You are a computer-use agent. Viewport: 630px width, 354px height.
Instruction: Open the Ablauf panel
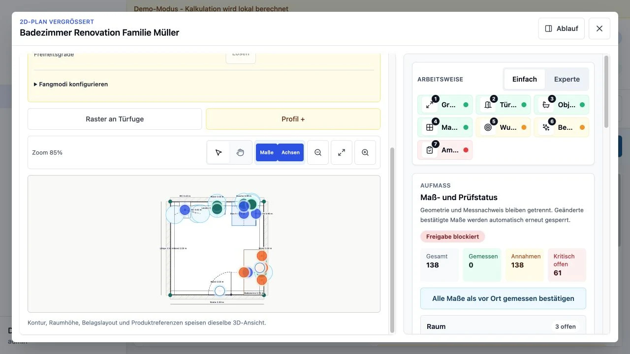click(561, 29)
